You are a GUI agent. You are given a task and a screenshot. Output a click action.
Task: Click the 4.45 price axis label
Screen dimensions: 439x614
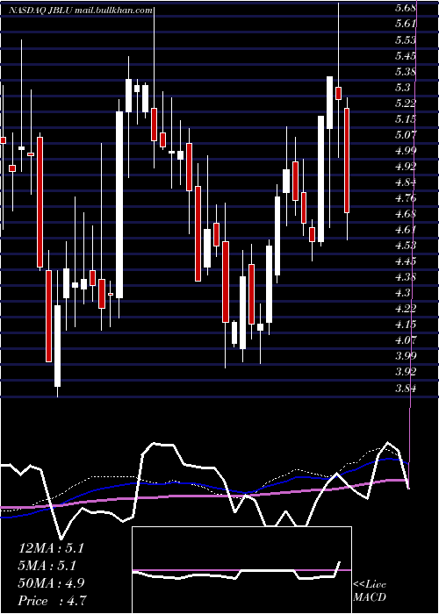(x=406, y=261)
